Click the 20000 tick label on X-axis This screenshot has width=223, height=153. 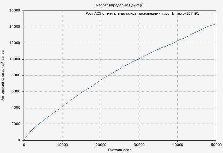[x=101, y=144]
